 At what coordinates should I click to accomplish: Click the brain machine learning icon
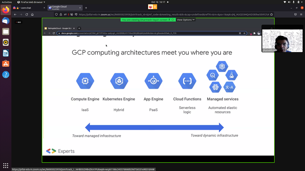tap(215, 87)
